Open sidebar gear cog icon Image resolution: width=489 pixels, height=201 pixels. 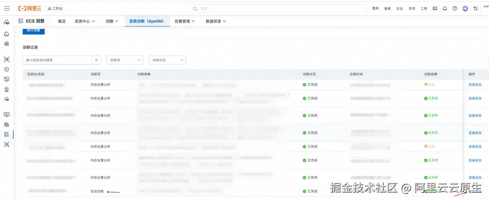coord(6,125)
